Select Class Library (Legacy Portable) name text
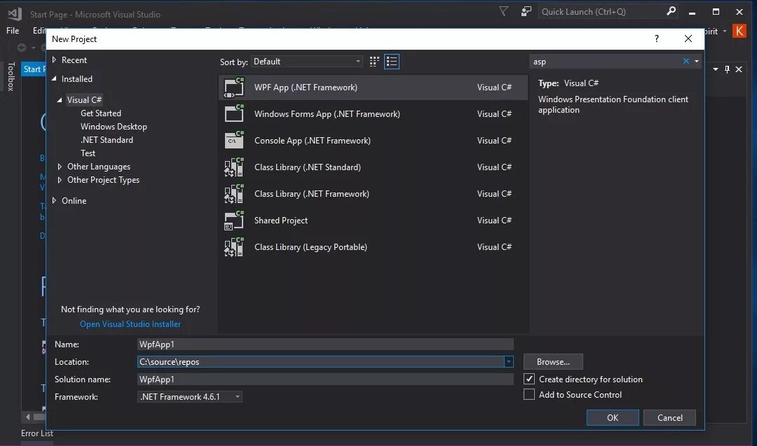Viewport: 757px width, 446px height. pyautogui.click(x=311, y=247)
